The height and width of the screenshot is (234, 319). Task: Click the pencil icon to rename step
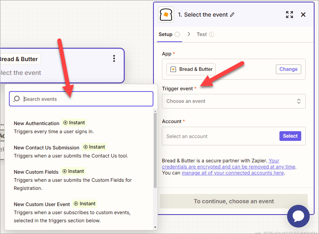[232, 15]
